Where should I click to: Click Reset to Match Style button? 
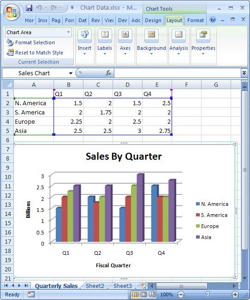pos(35,53)
